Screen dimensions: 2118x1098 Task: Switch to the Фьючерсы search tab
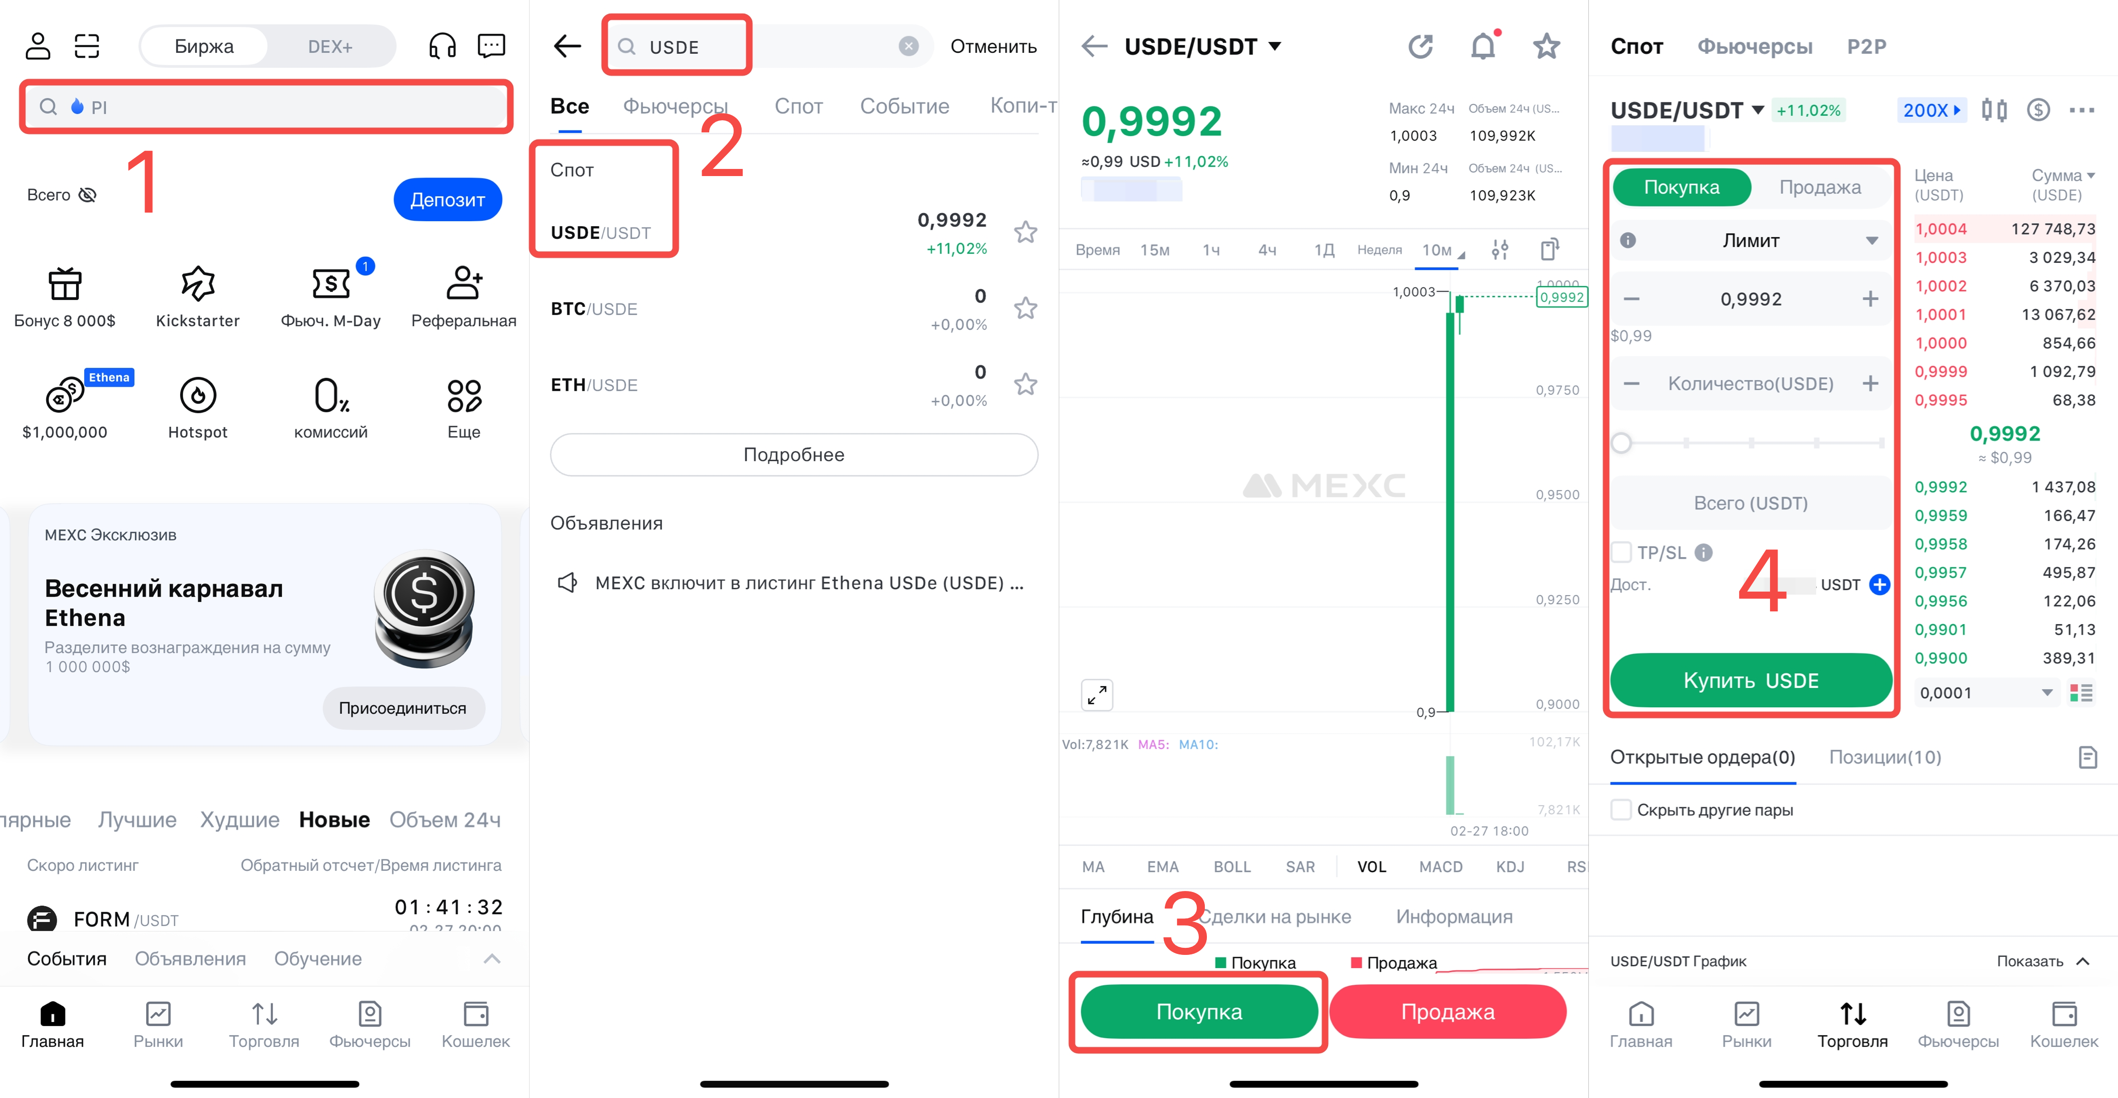676,106
